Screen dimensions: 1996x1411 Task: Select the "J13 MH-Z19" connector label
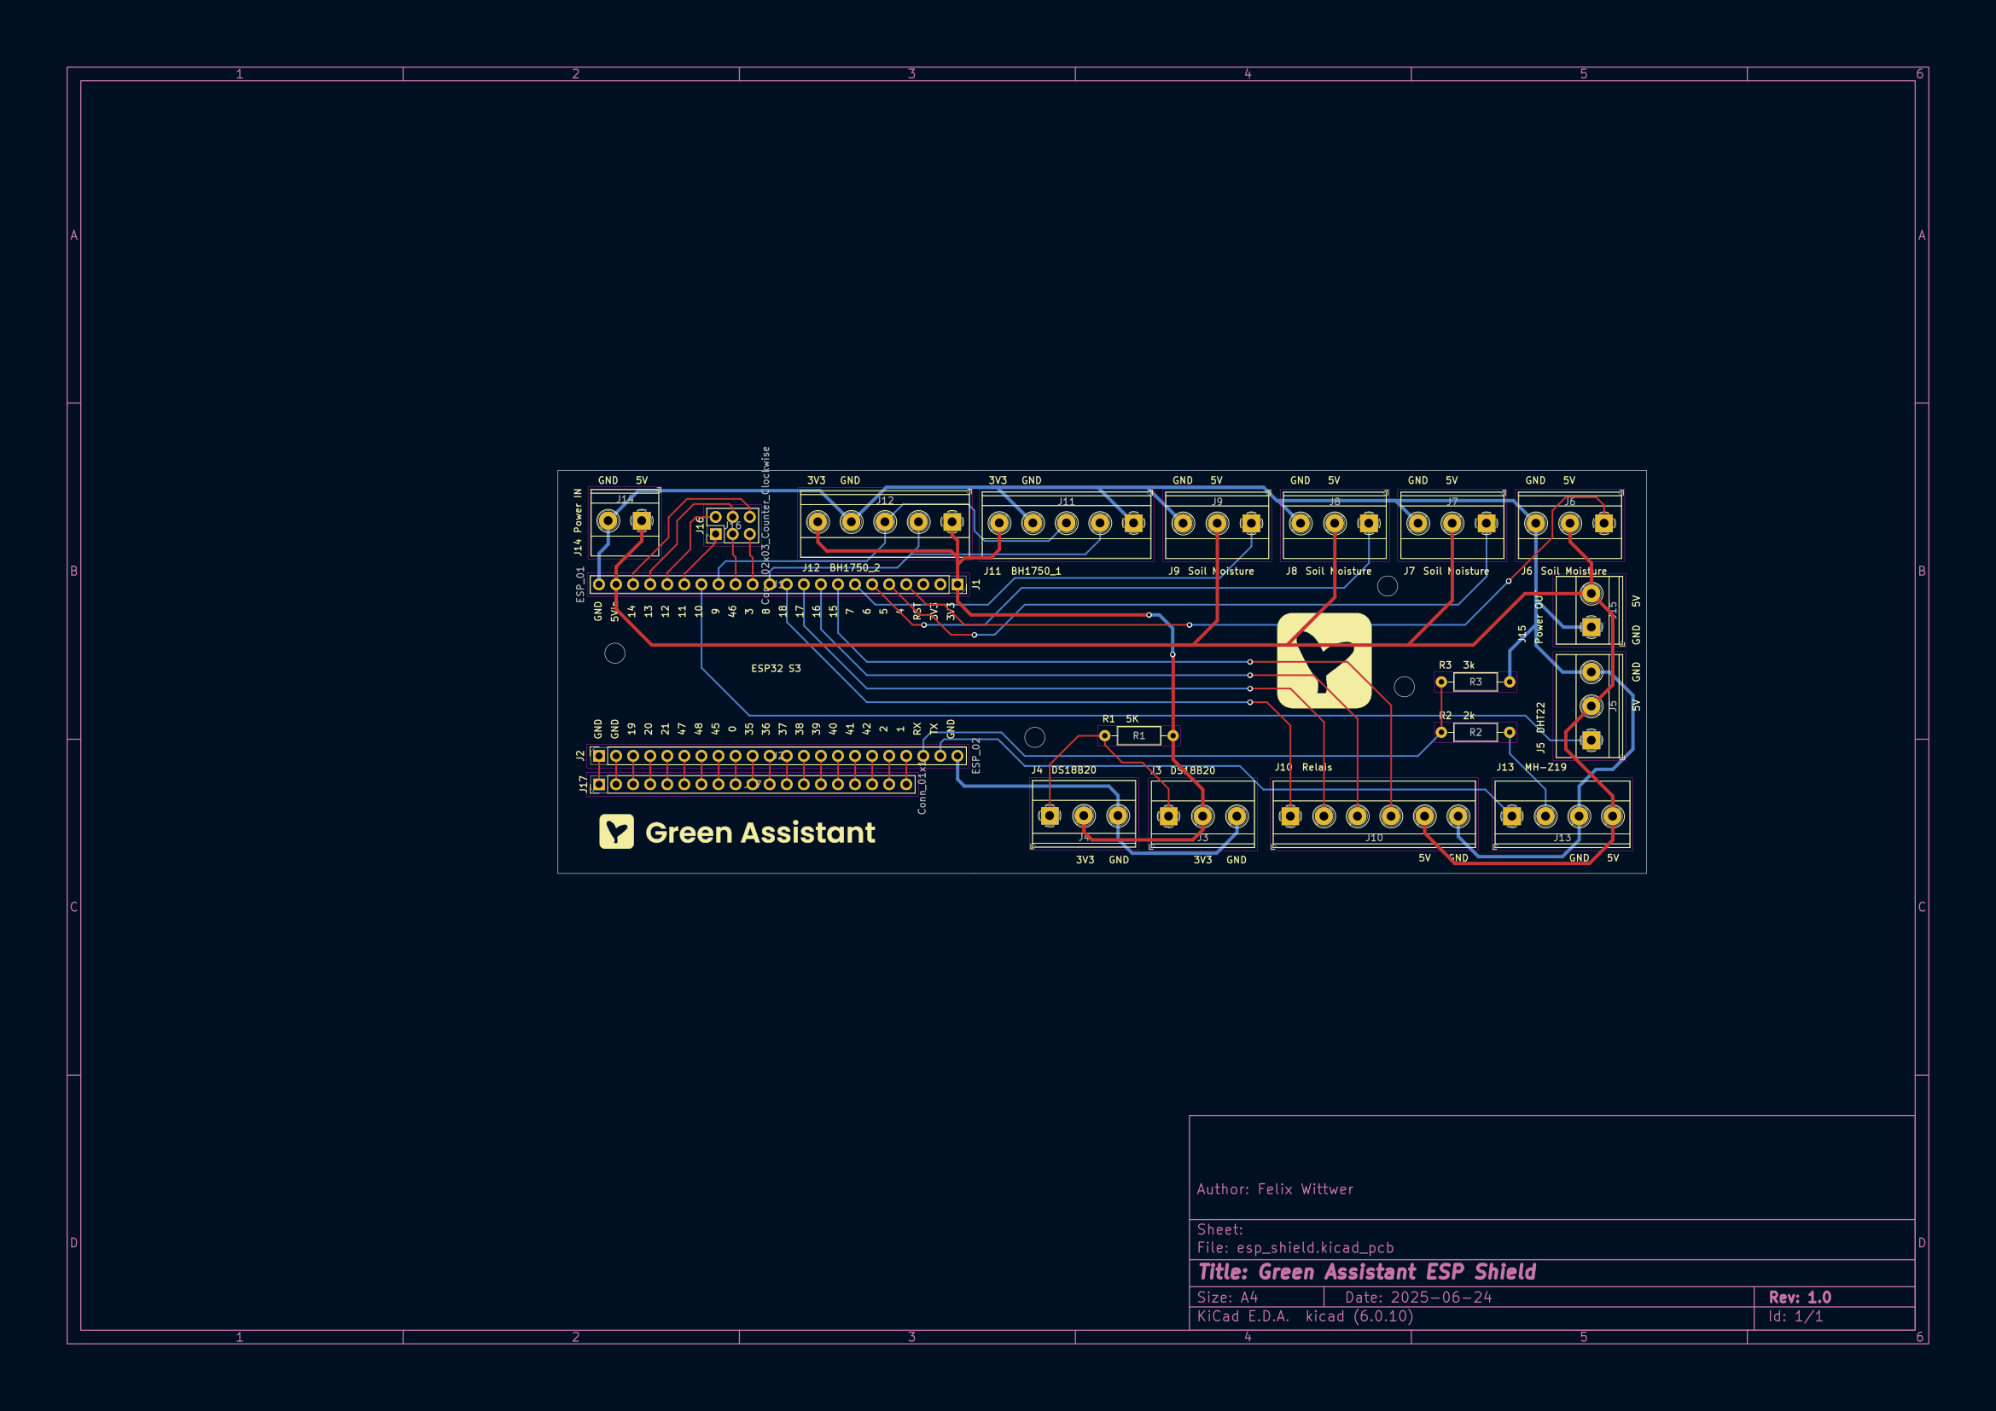(x=1531, y=767)
